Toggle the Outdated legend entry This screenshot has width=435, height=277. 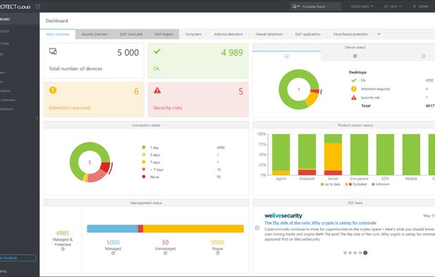356,184
